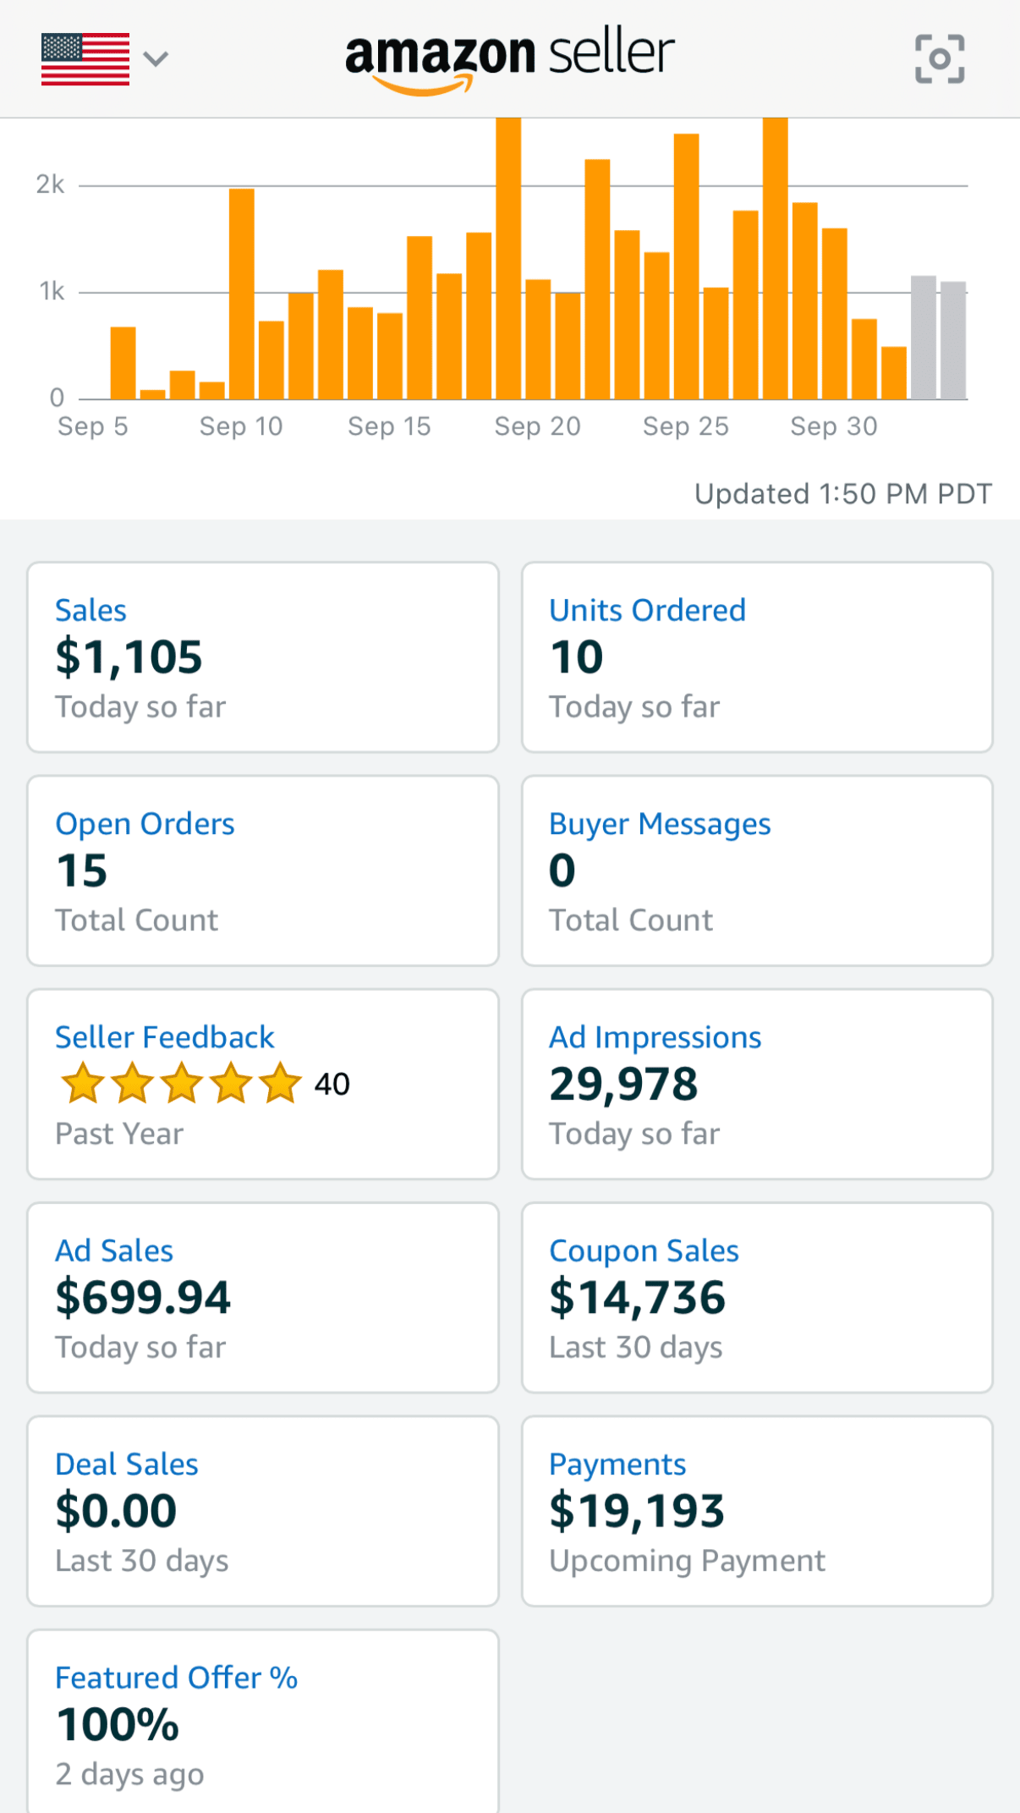Tap the last gray bar in chart
This screenshot has height=1813, width=1020.
point(953,340)
